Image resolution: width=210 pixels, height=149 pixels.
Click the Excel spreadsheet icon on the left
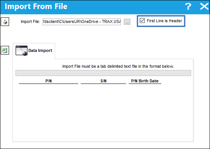tap(5, 50)
